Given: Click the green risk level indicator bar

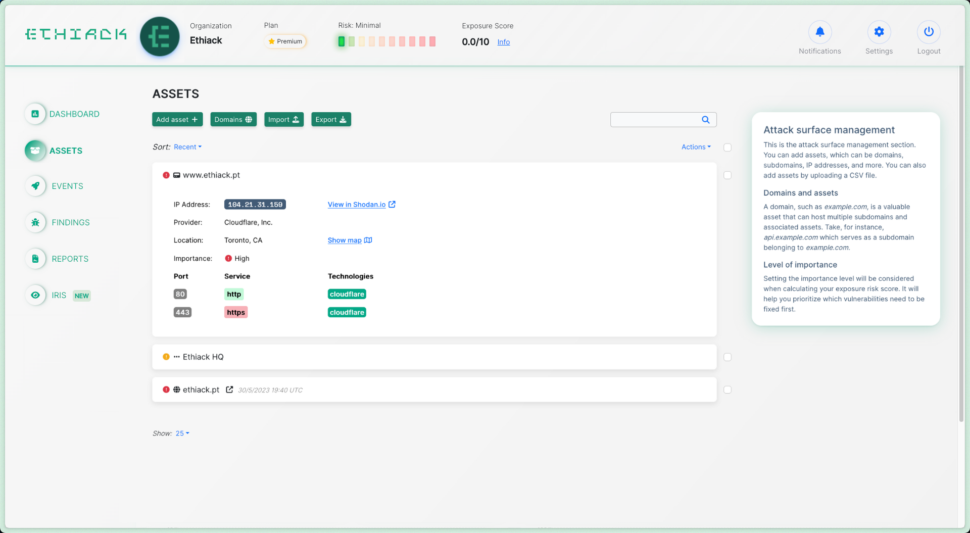Looking at the screenshot, I should pyautogui.click(x=342, y=41).
